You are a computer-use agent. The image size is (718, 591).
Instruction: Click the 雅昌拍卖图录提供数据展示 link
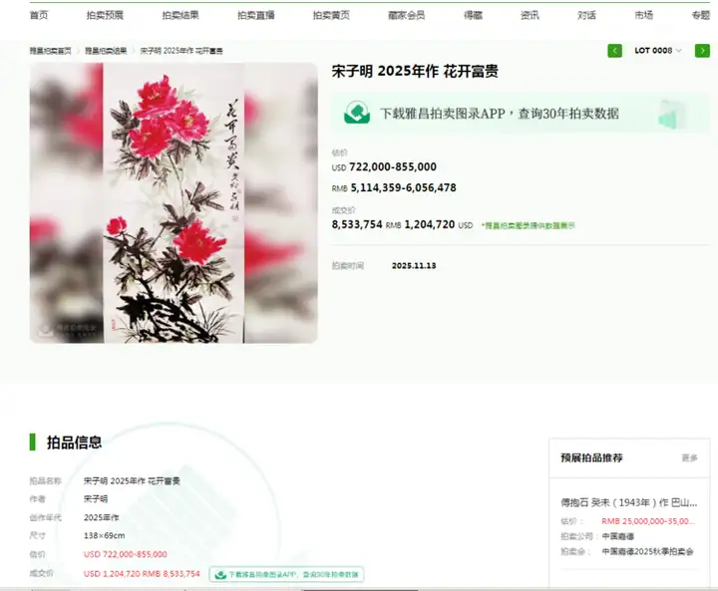click(529, 225)
